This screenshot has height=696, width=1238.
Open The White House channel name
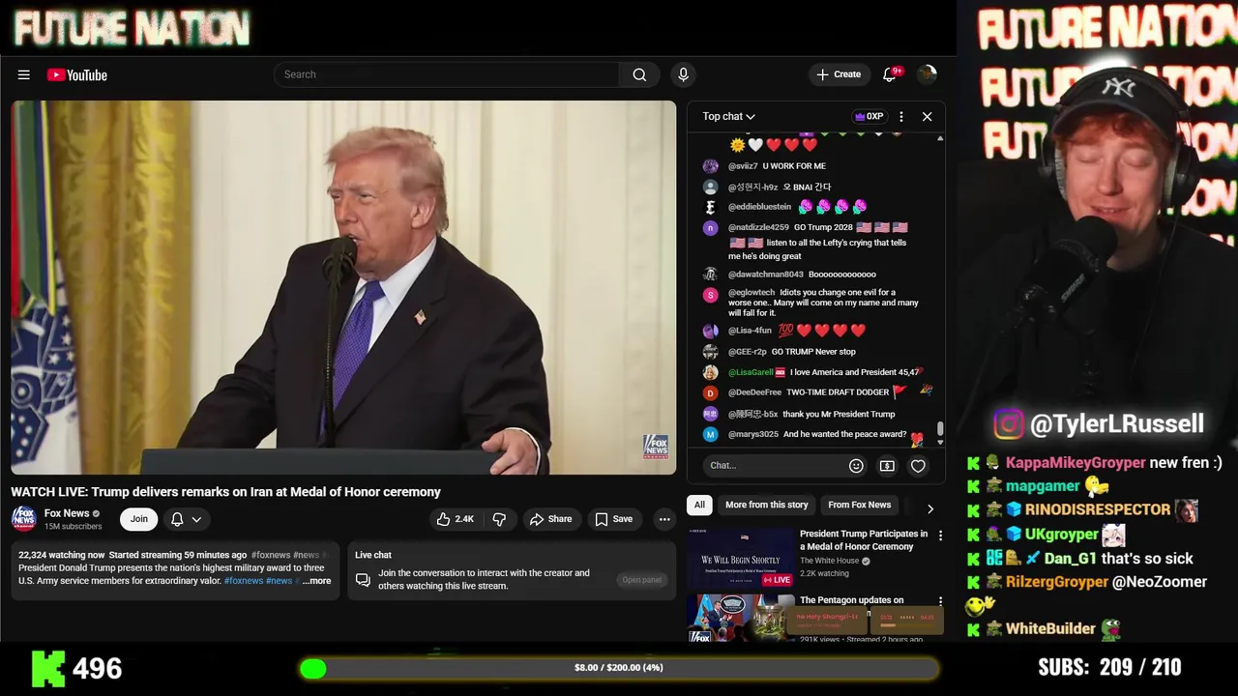829,561
